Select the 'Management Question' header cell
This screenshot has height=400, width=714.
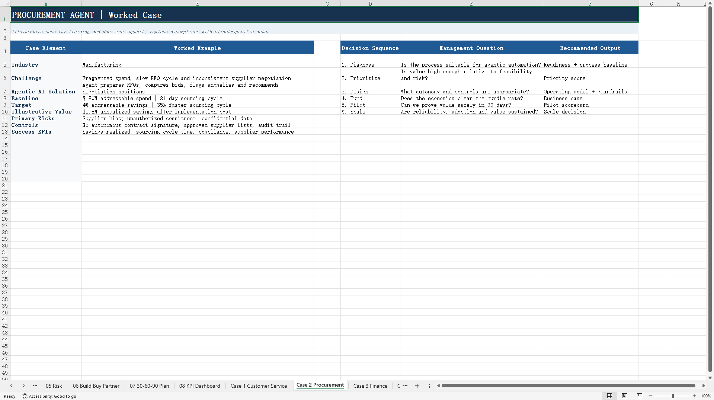point(471,48)
